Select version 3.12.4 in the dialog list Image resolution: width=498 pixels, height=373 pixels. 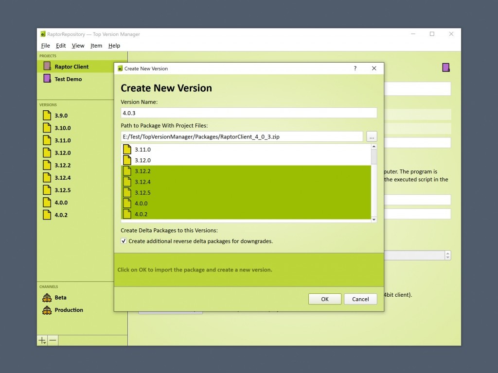[142, 182]
